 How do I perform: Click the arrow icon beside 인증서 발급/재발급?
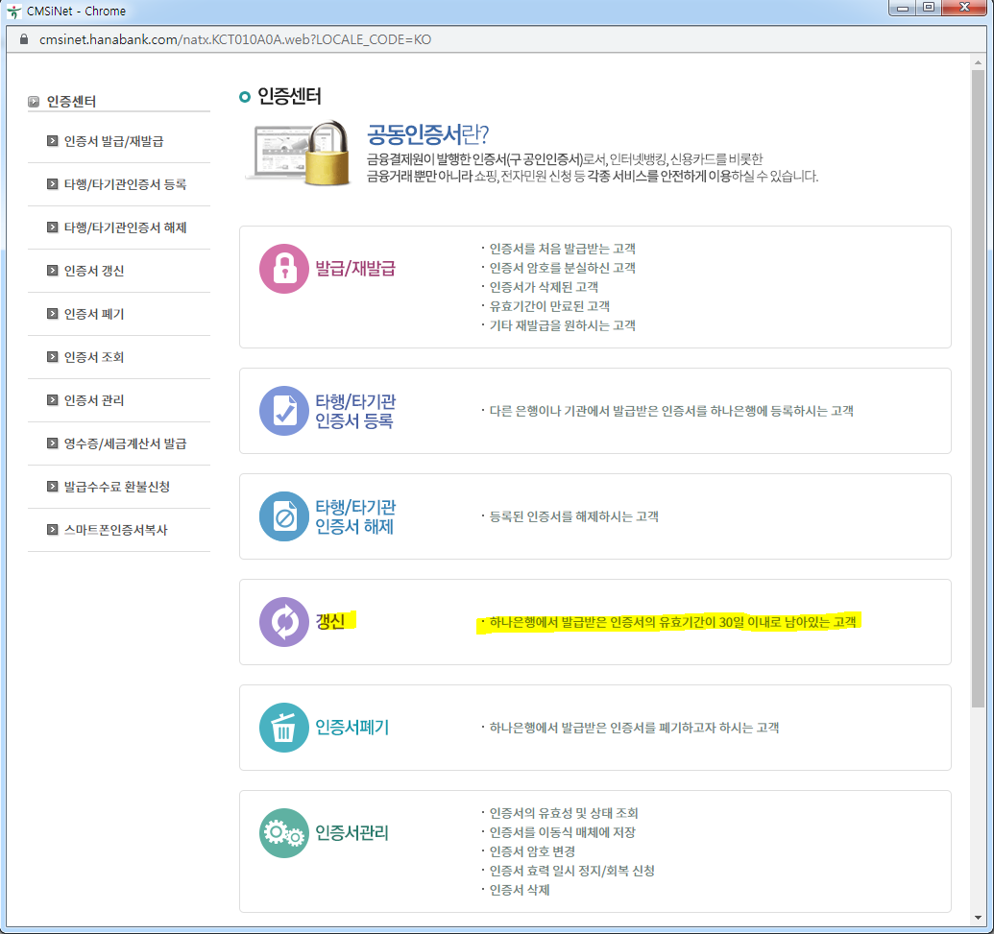tap(53, 141)
